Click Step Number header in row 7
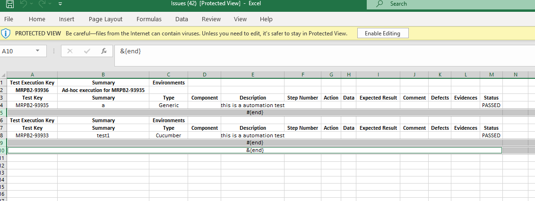 [x=302, y=128]
